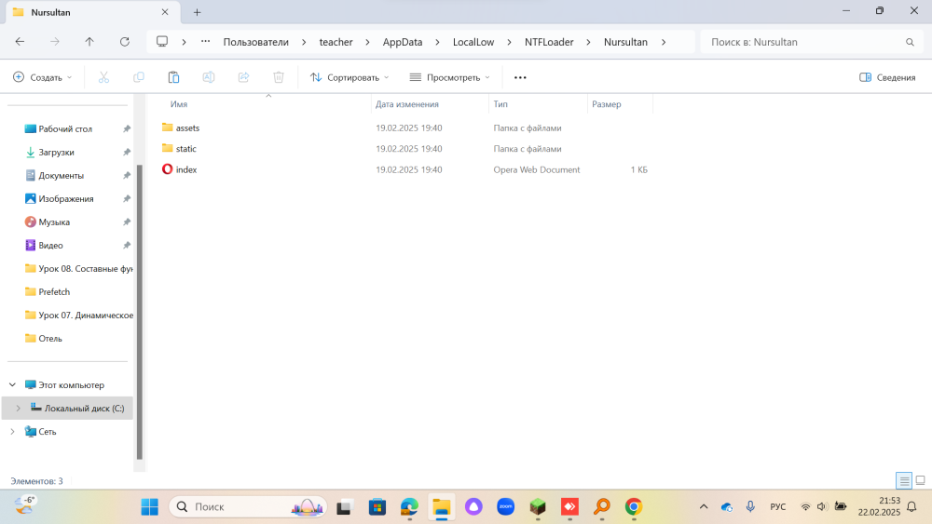Image resolution: width=932 pixels, height=524 pixels.
Task: Click the Delete trash icon
Action: click(278, 77)
